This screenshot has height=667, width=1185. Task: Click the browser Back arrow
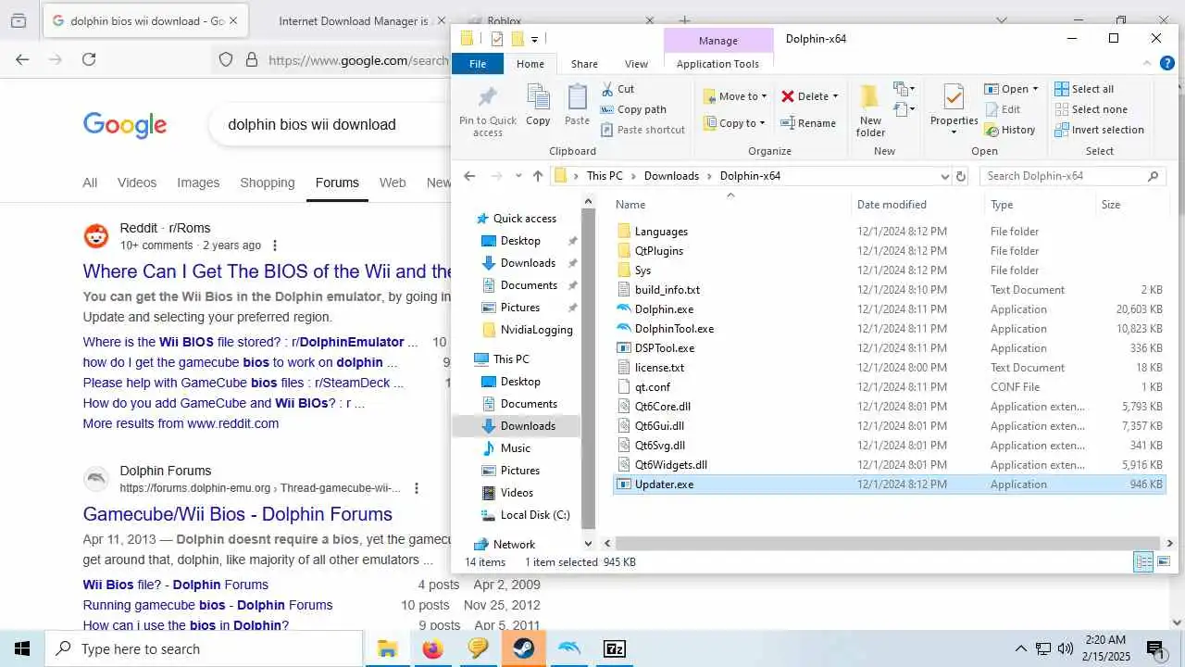(22, 59)
